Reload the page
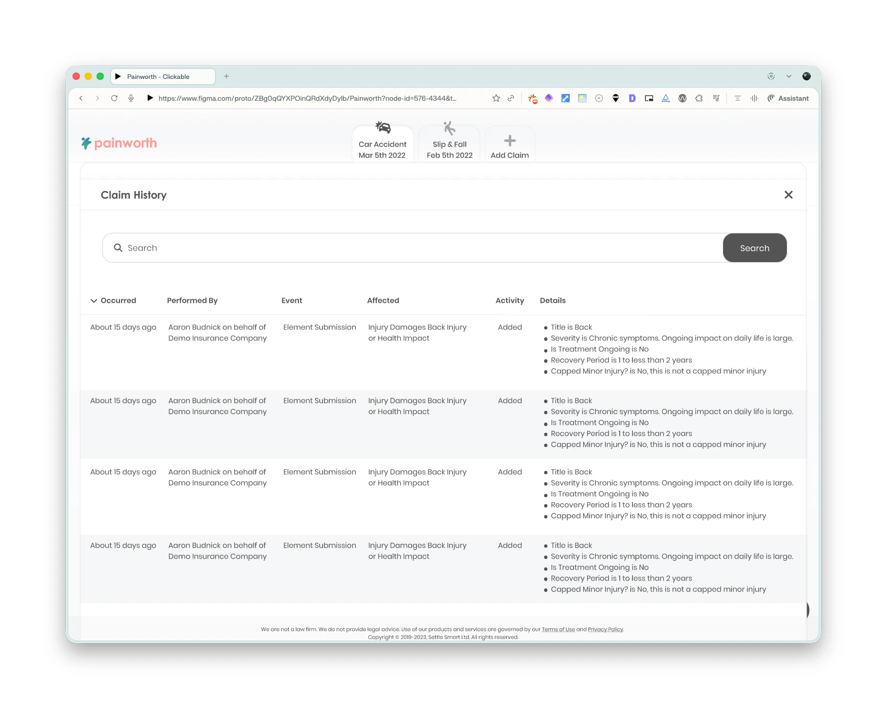 114,98
